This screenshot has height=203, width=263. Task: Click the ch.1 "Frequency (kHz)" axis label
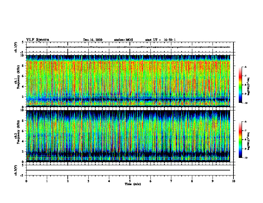click(18, 77)
